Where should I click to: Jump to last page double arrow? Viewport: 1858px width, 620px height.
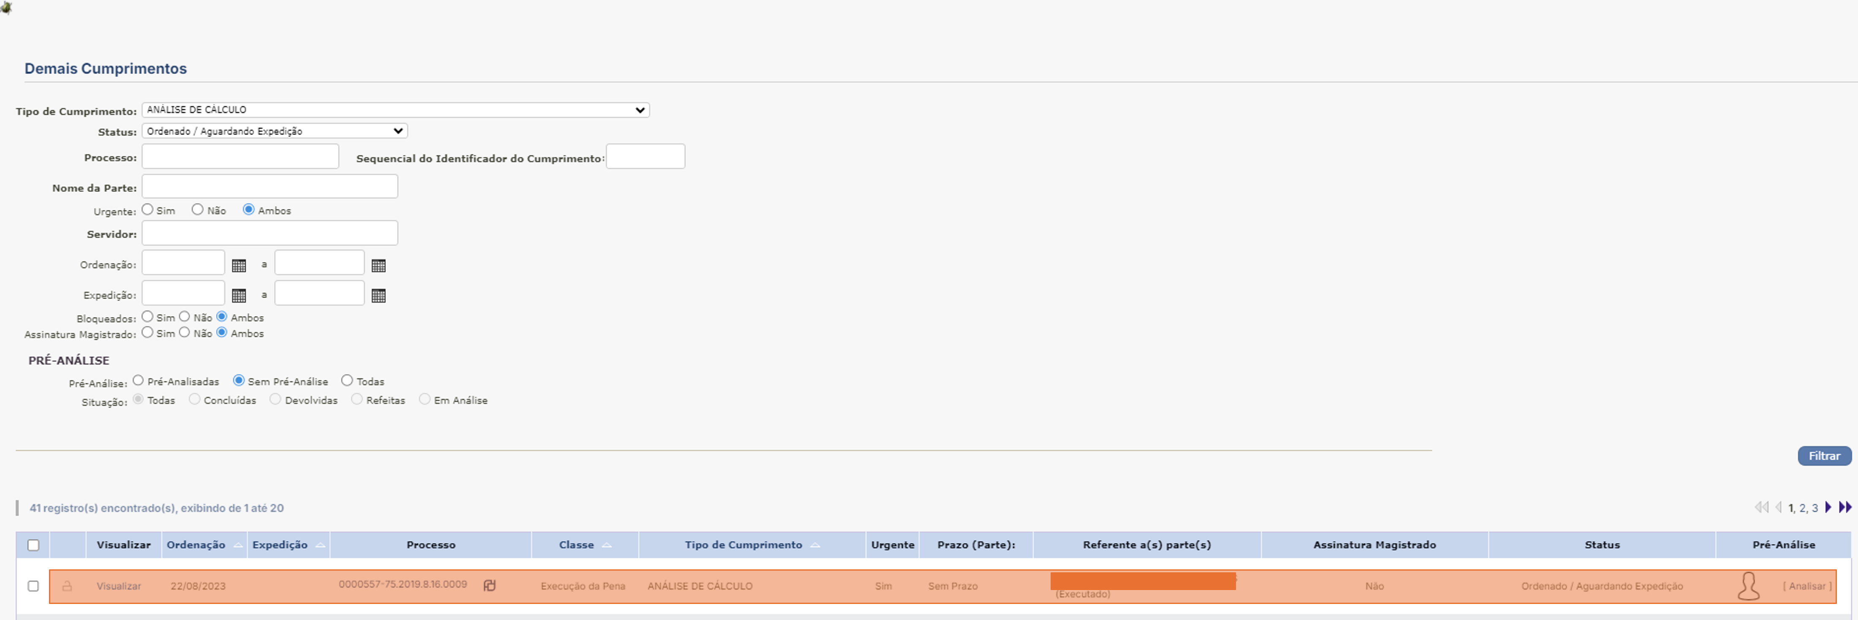click(x=1845, y=508)
